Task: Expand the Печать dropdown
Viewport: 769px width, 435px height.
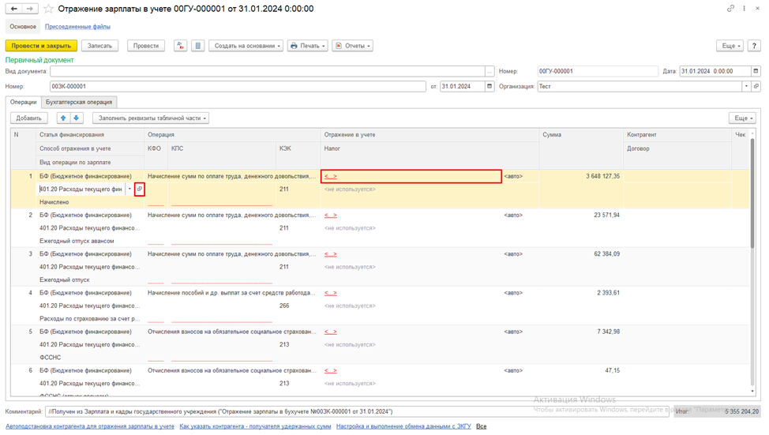Action: (307, 46)
